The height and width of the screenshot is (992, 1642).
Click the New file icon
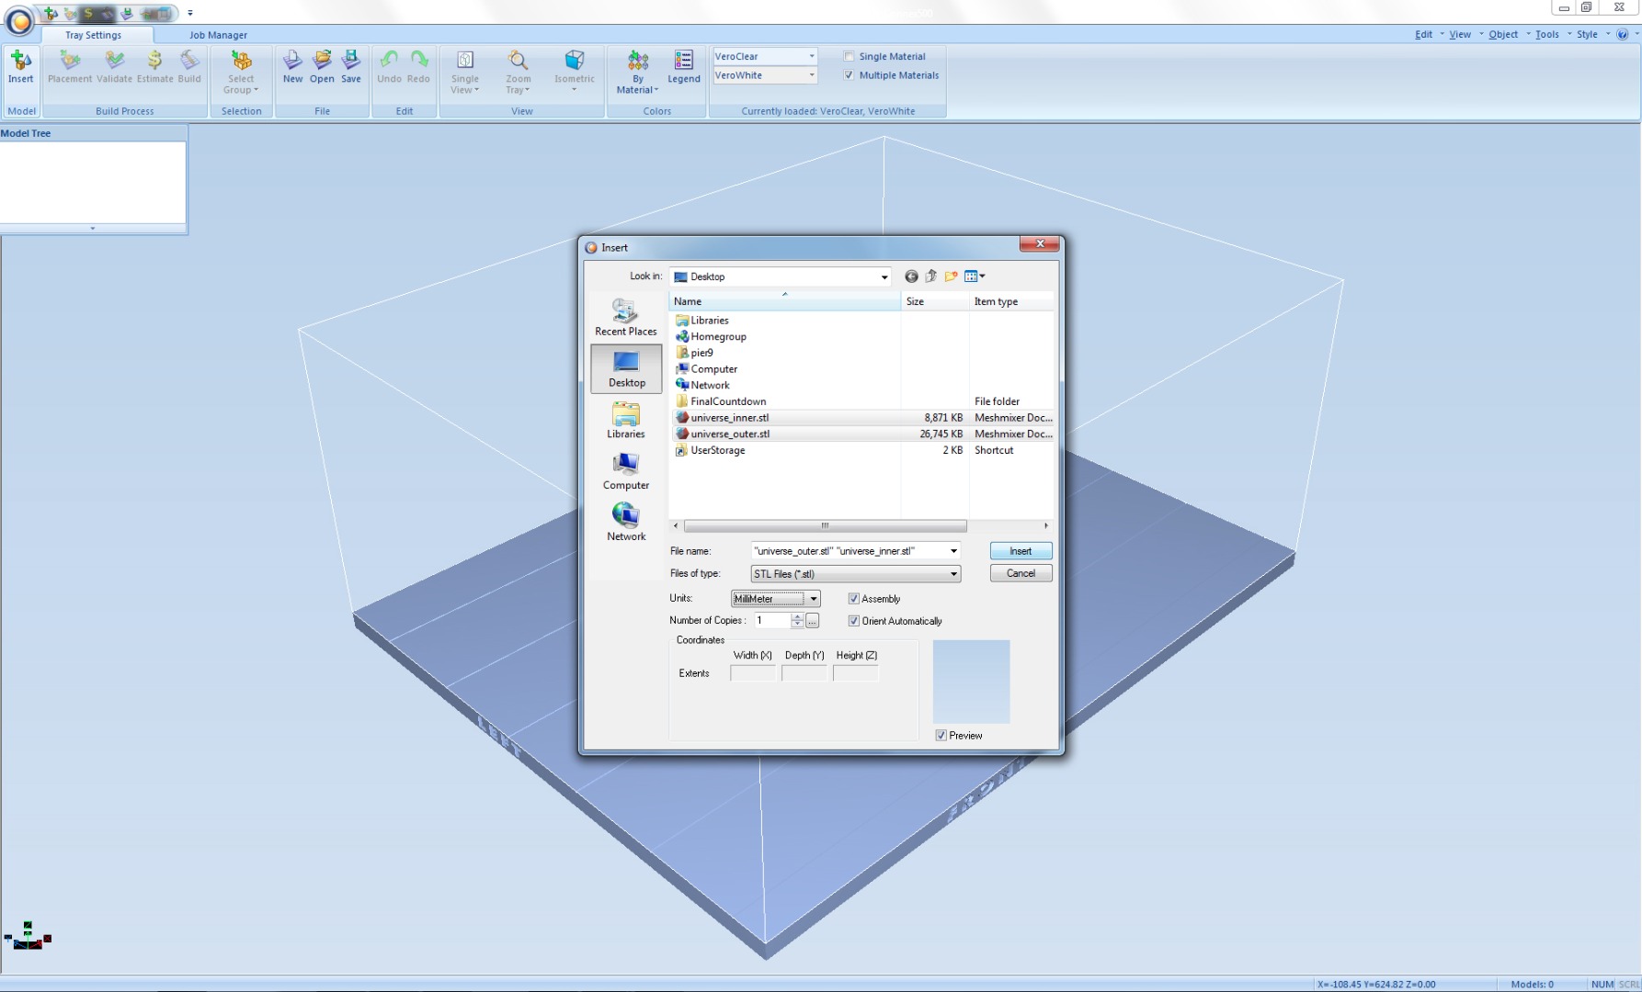click(292, 67)
